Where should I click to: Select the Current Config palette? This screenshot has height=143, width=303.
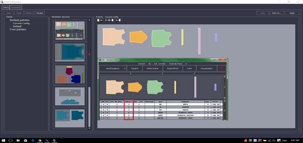[x=21, y=23]
